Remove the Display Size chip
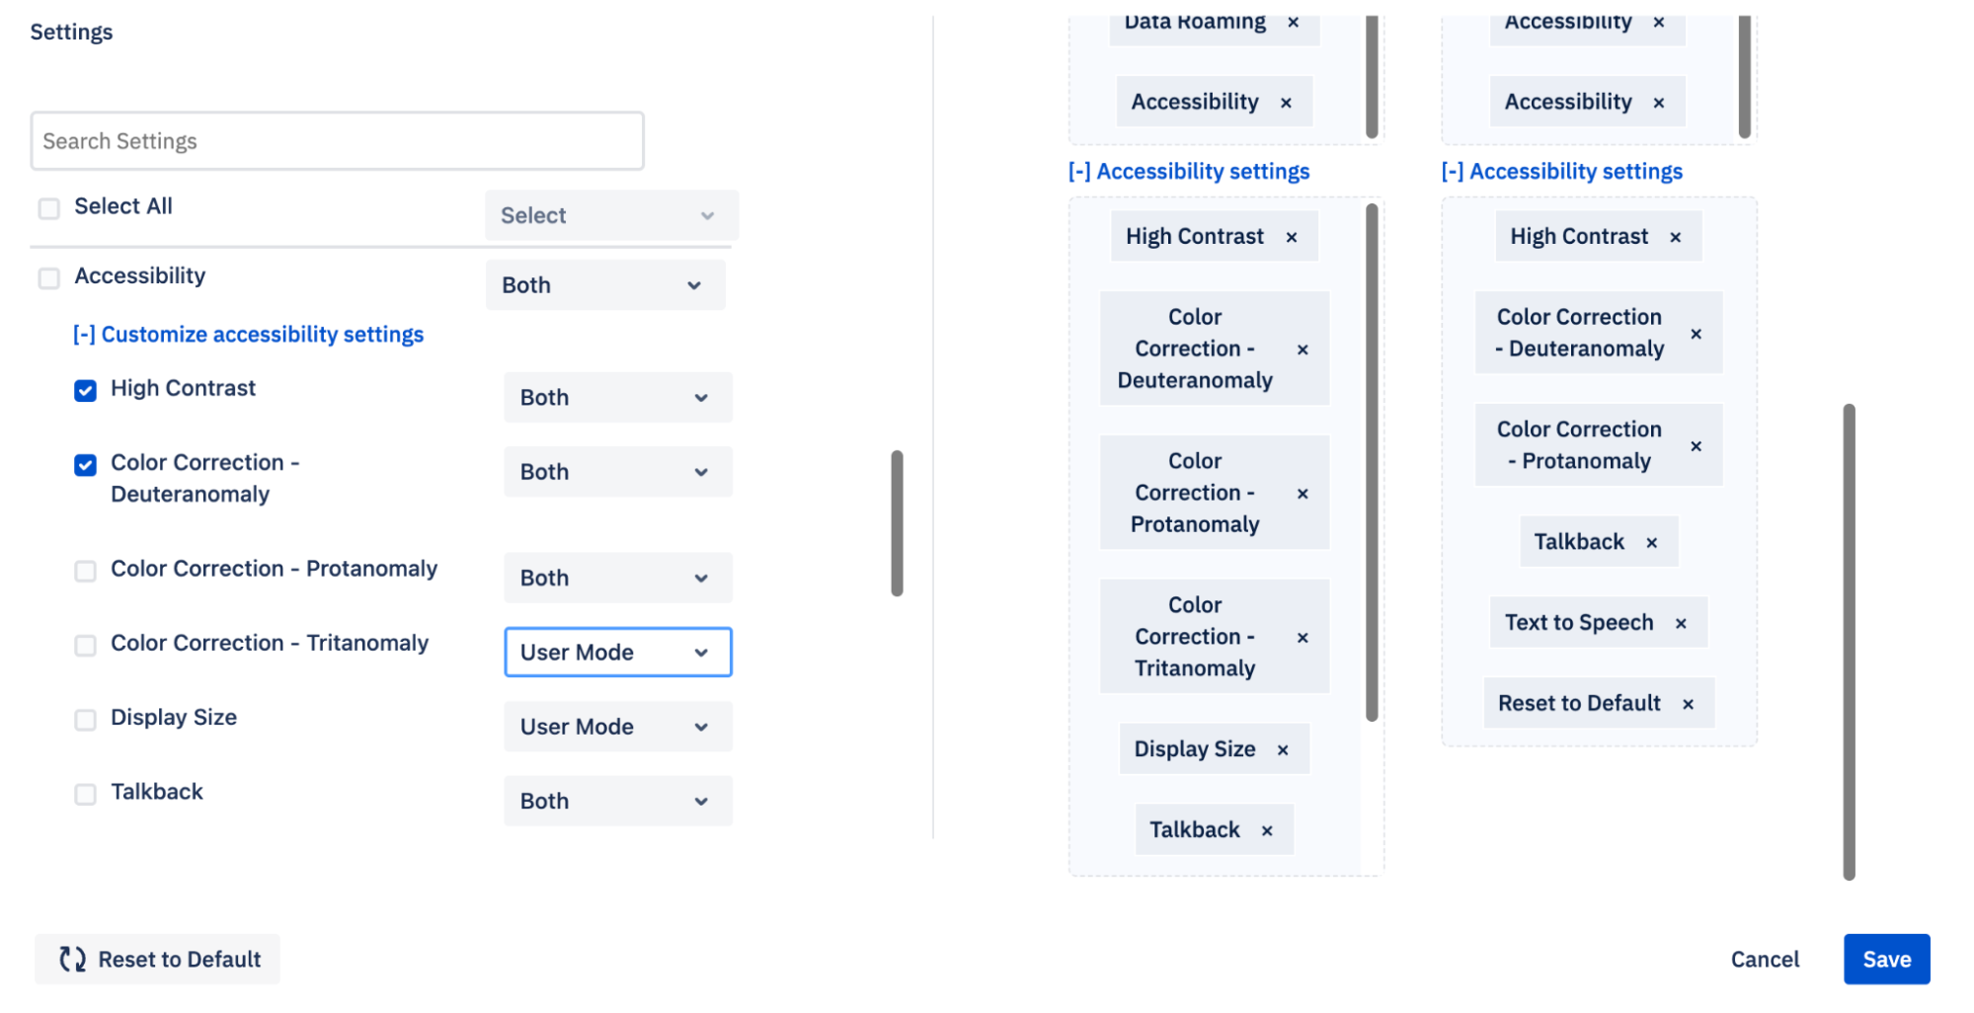Screen dimensions: 1974x1013 [x=1283, y=748]
